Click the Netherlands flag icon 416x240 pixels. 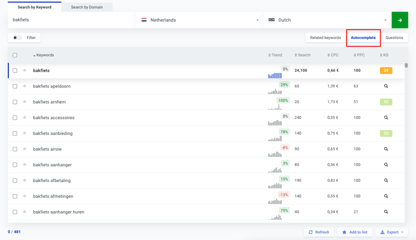[143, 19]
